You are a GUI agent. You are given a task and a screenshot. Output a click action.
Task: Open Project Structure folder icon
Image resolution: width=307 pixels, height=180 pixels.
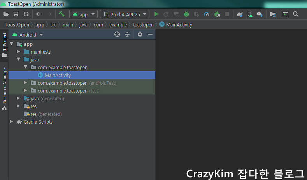click(273, 14)
